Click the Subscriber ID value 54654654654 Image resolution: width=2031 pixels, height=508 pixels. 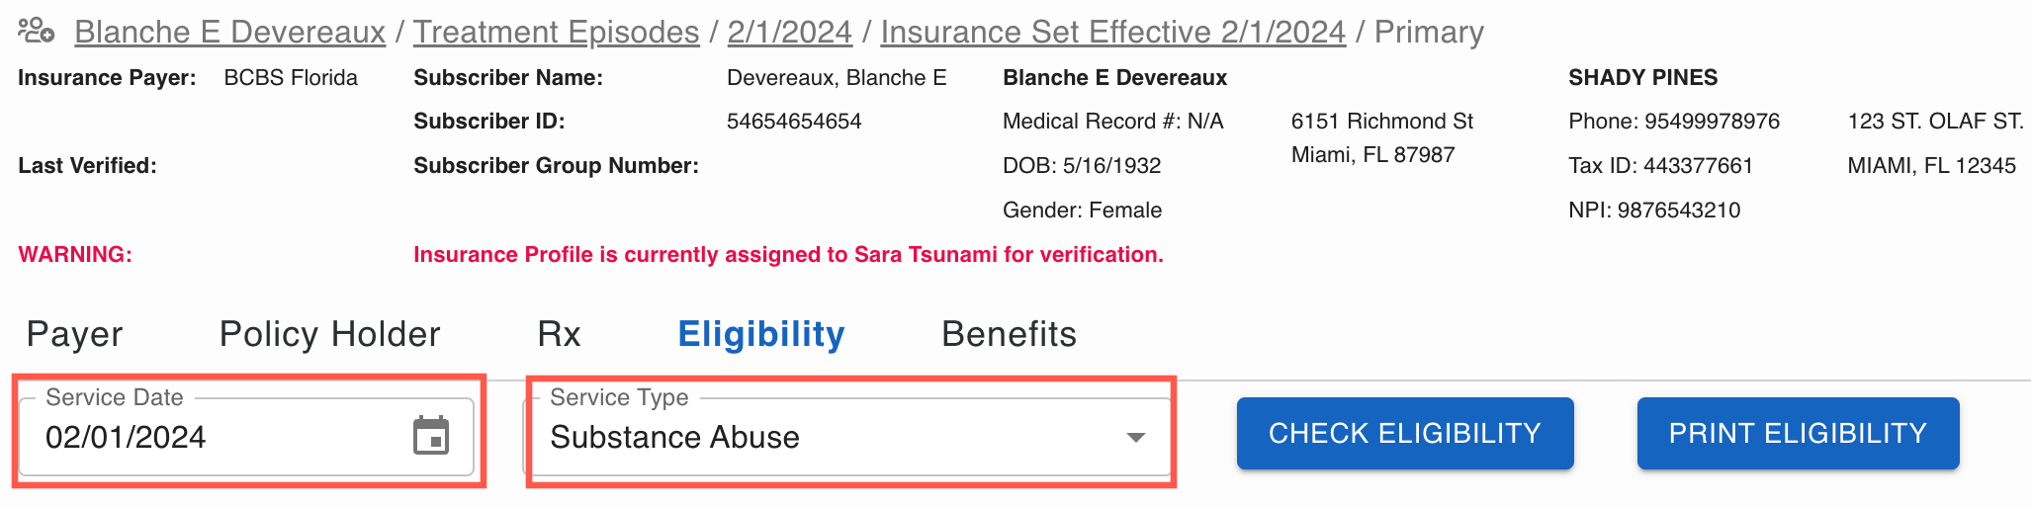tap(794, 122)
